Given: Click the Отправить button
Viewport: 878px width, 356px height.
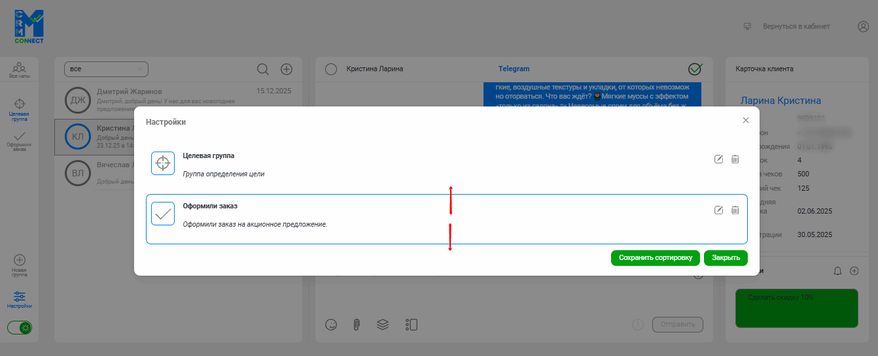Looking at the screenshot, I should [678, 324].
